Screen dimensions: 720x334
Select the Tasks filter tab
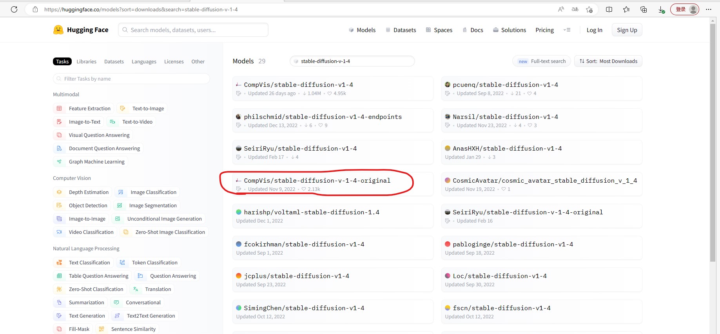[x=62, y=61]
